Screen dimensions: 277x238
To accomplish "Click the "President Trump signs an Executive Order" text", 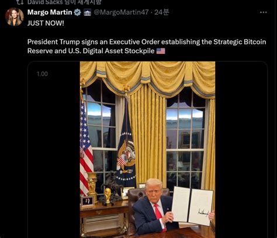I will (94, 42).
